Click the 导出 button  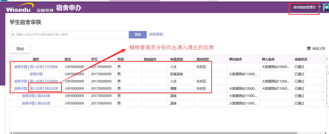20,49
